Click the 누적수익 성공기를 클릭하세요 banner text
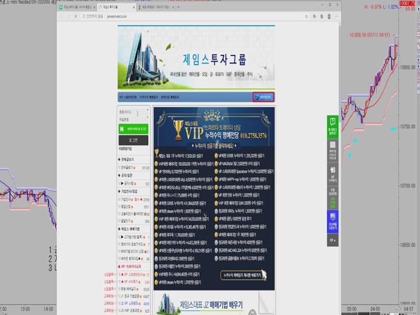Viewport: 420px width, 315px height. pyautogui.click(x=213, y=146)
